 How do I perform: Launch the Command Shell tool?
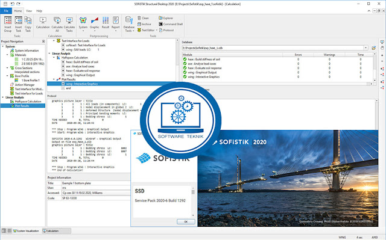tap(171, 24)
